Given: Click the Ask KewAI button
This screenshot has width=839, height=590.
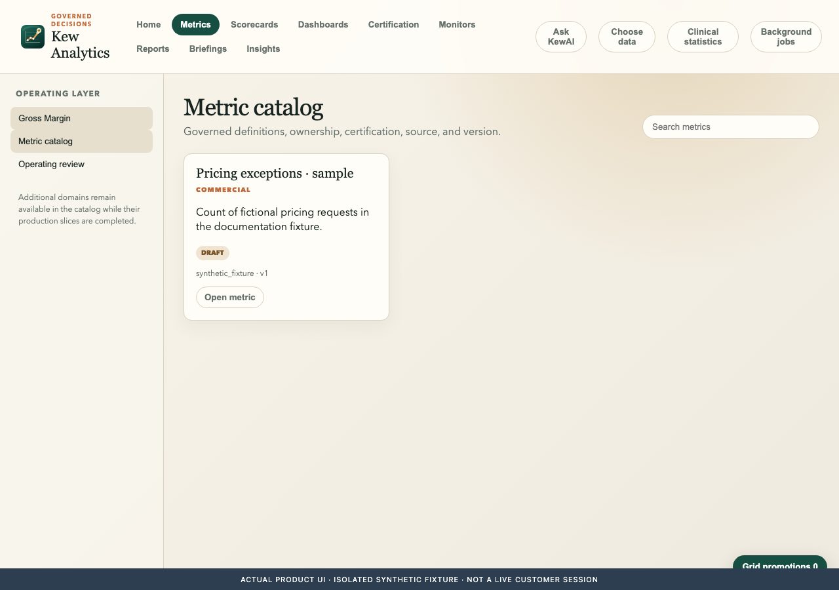Looking at the screenshot, I should coord(561,37).
